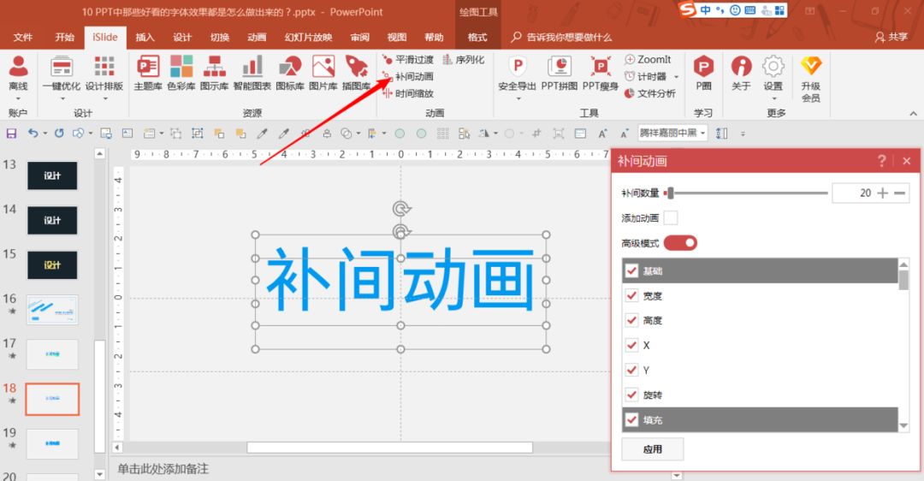The image size is (924, 481).
Task: Click the 应用 apply button
Action: (x=652, y=449)
